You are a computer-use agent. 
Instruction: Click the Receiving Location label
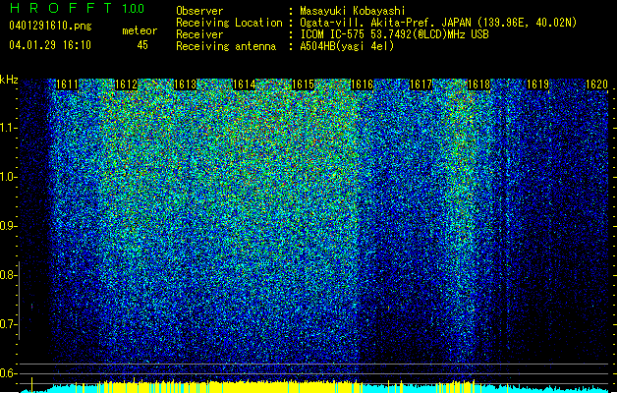pos(229,23)
